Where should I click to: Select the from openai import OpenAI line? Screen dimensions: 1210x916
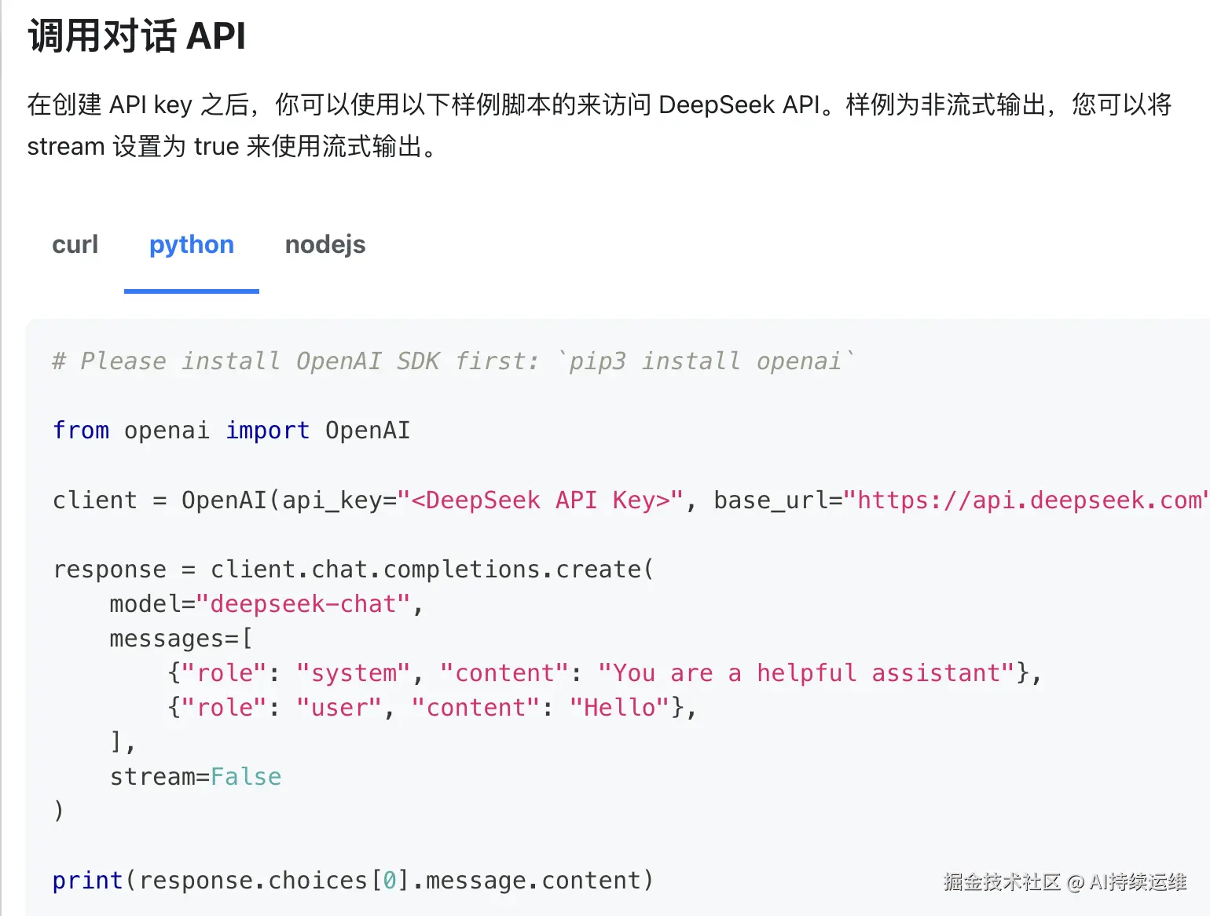point(231,430)
